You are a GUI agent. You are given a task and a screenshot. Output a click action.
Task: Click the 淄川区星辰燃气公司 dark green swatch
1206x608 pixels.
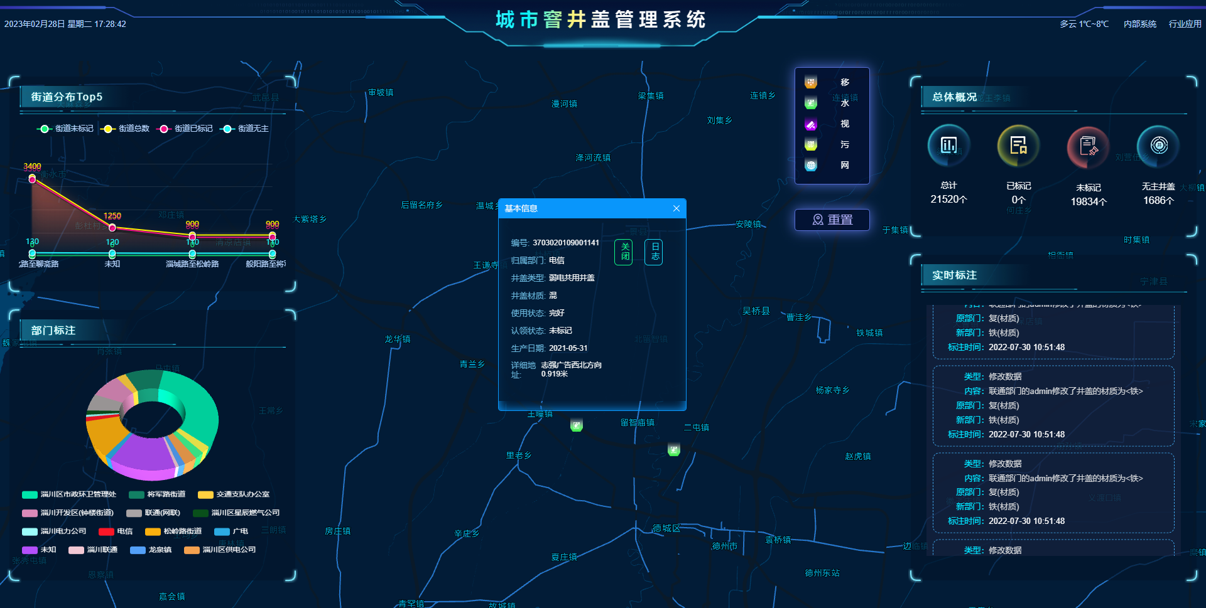click(200, 513)
